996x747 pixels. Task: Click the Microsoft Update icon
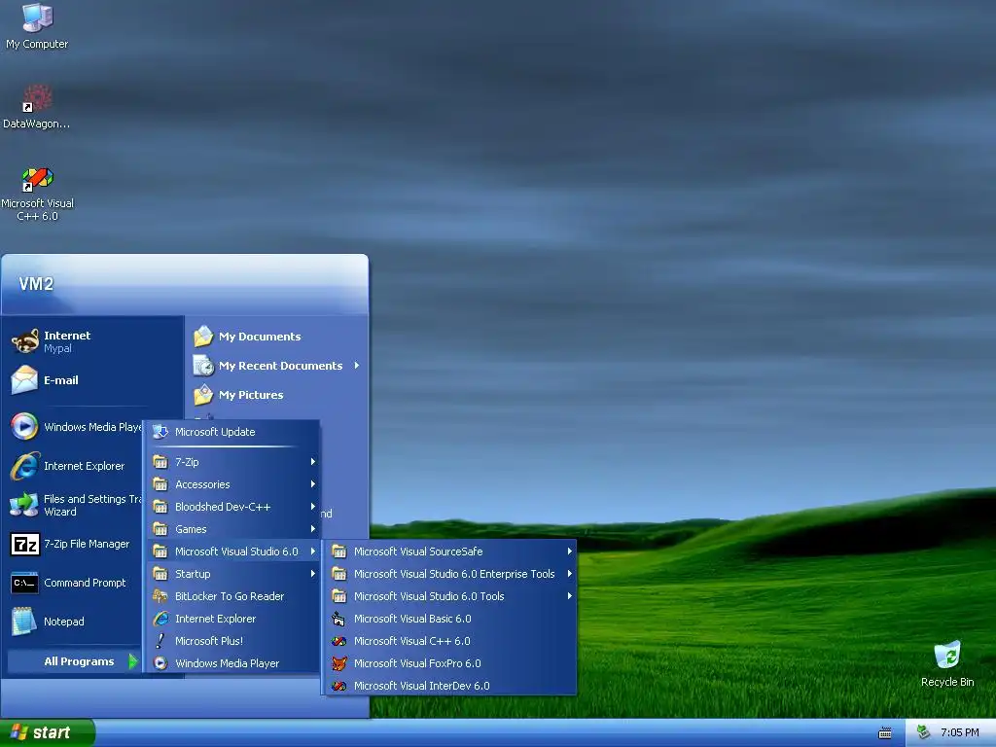coord(160,432)
